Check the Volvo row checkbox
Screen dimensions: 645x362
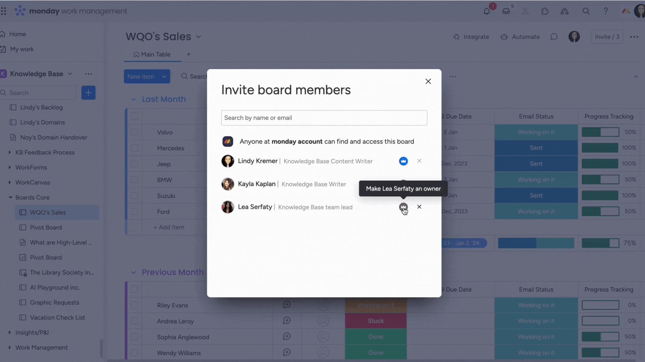click(135, 132)
